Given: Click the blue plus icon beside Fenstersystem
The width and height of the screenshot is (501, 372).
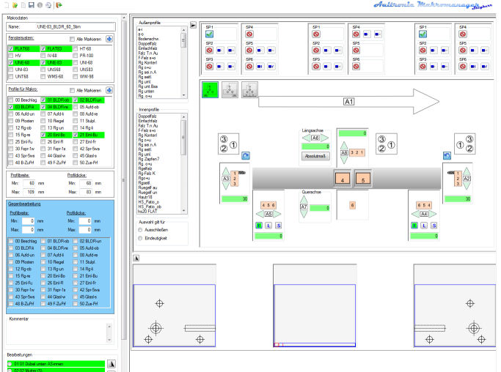Looking at the screenshot, I should point(109,38).
